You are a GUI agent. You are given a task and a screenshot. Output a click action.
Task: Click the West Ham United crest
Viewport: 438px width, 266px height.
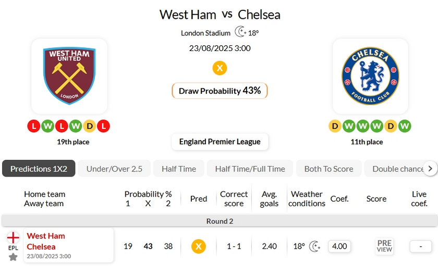(69, 76)
